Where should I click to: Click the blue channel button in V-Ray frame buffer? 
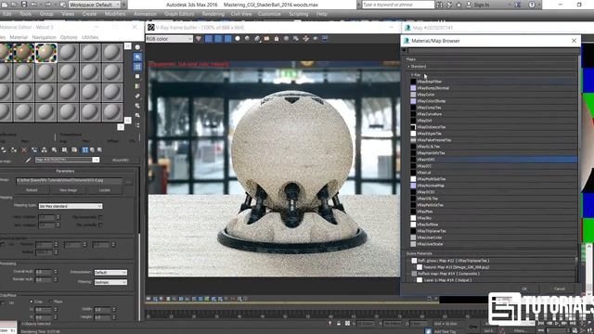coord(227,39)
